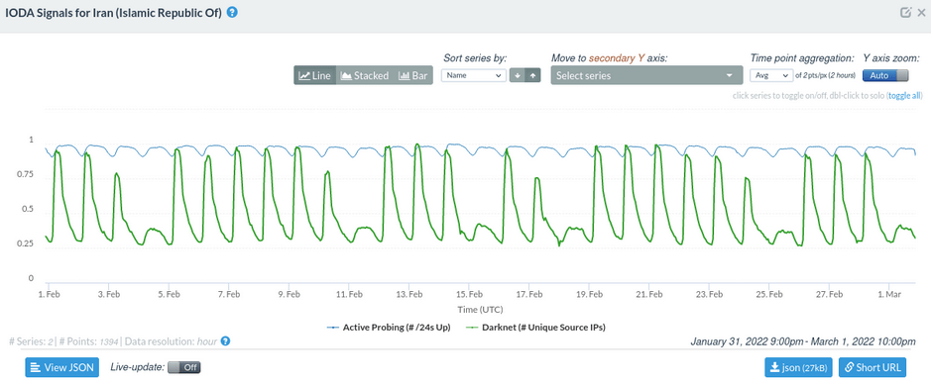Image resolution: width=933 pixels, height=385 pixels.
Task: Click the # Points: 1394 text
Action: click(x=89, y=341)
